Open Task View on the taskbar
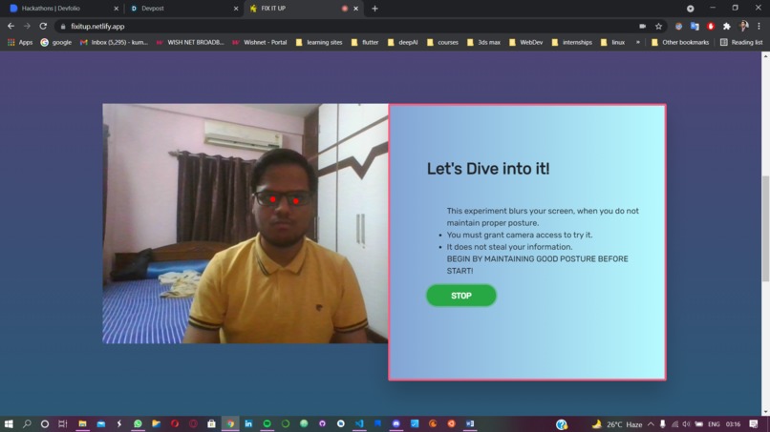This screenshot has height=432, width=770. (x=63, y=423)
